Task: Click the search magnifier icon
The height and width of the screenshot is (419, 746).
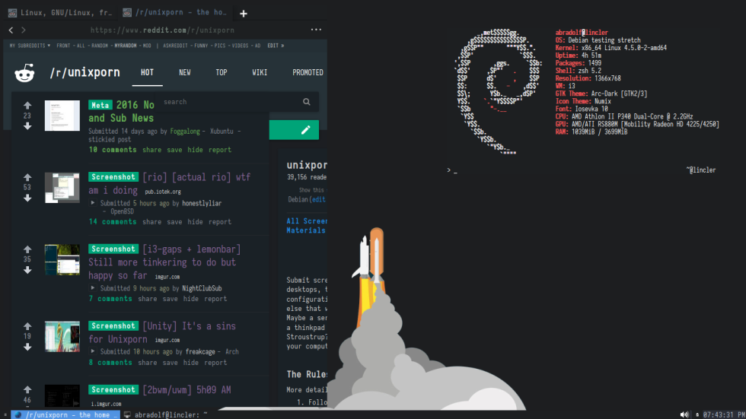Action: [x=306, y=102]
